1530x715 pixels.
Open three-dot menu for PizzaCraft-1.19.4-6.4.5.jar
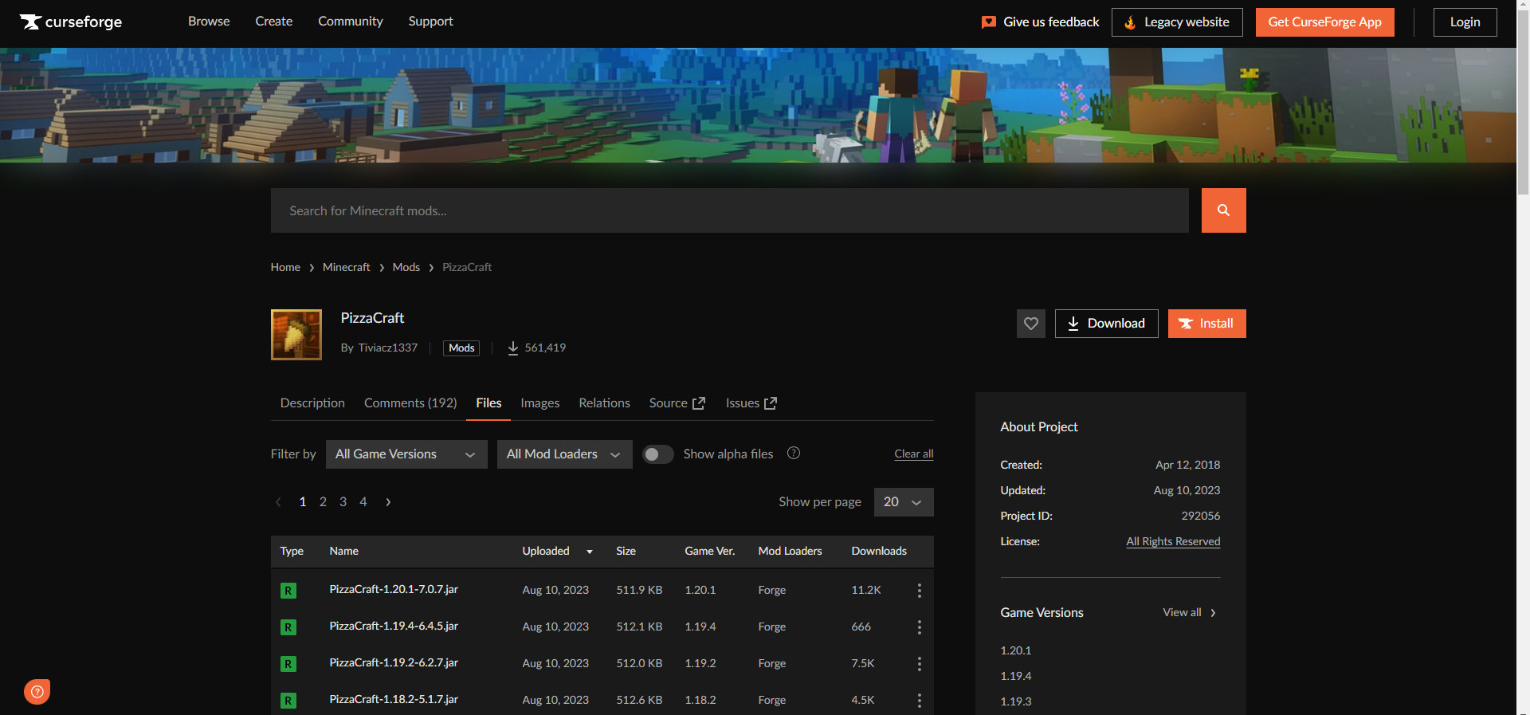coord(919,627)
